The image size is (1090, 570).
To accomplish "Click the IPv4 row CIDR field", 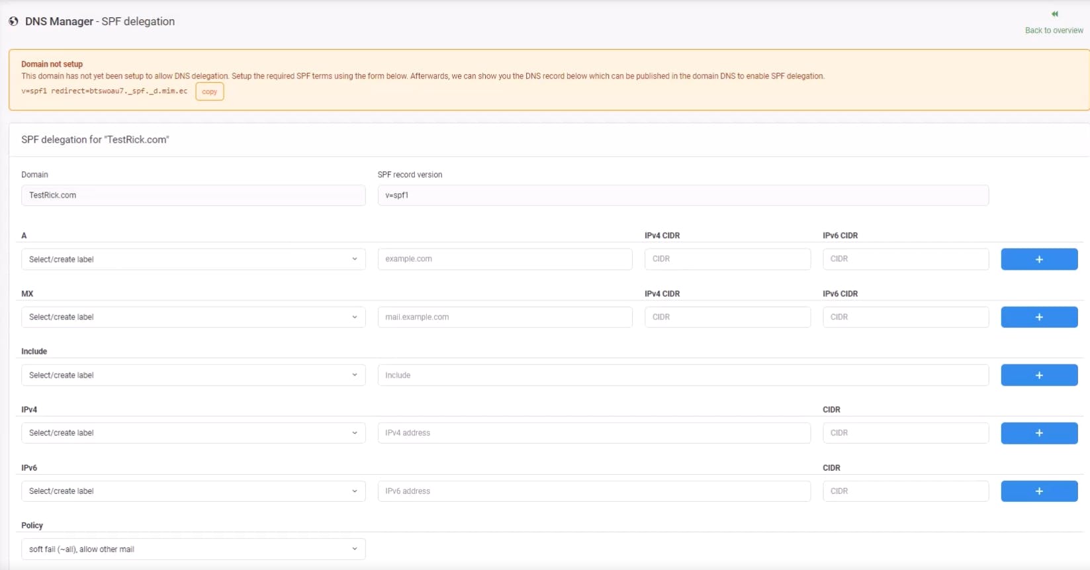I will click(x=905, y=433).
